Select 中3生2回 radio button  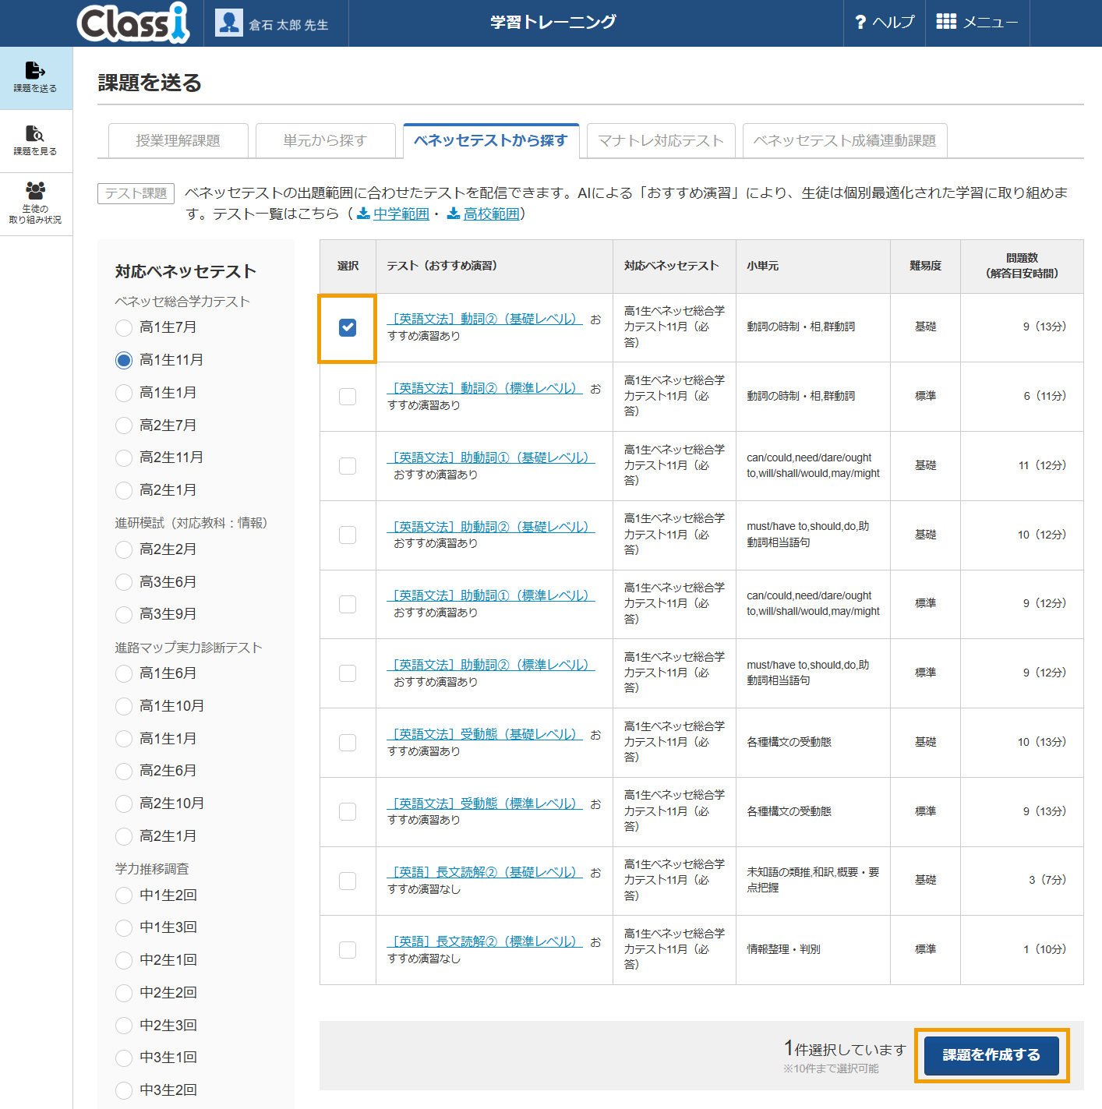click(124, 1091)
